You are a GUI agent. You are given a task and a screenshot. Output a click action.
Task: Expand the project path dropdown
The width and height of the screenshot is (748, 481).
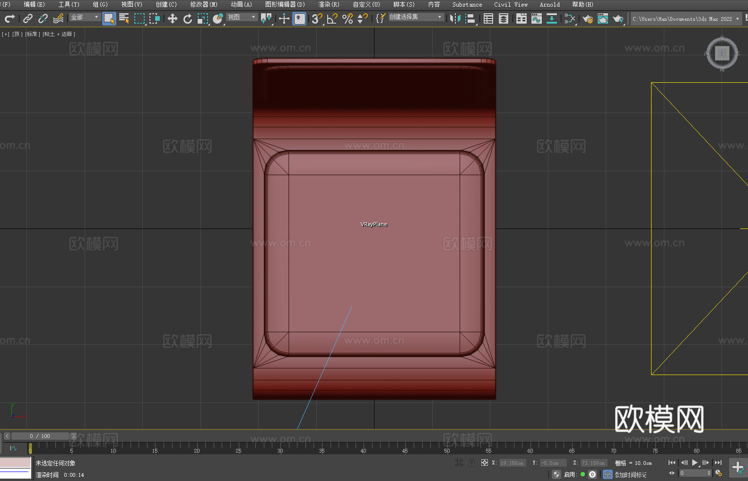737,19
